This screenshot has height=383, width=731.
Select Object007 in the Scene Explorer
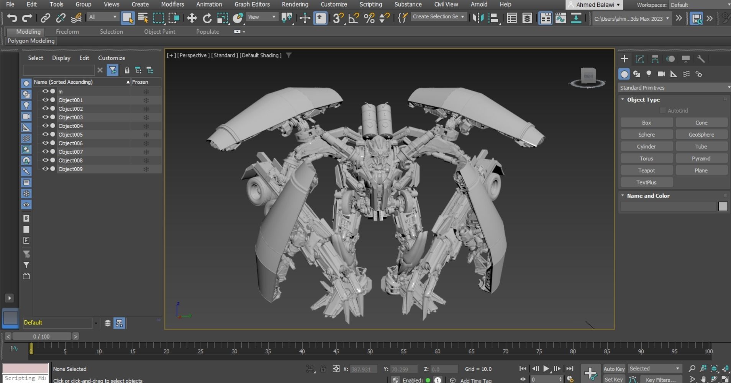click(70, 152)
